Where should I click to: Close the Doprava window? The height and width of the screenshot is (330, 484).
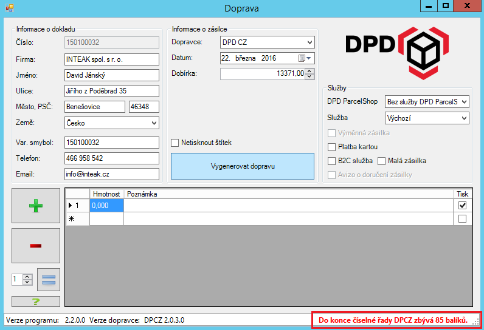click(x=468, y=6)
